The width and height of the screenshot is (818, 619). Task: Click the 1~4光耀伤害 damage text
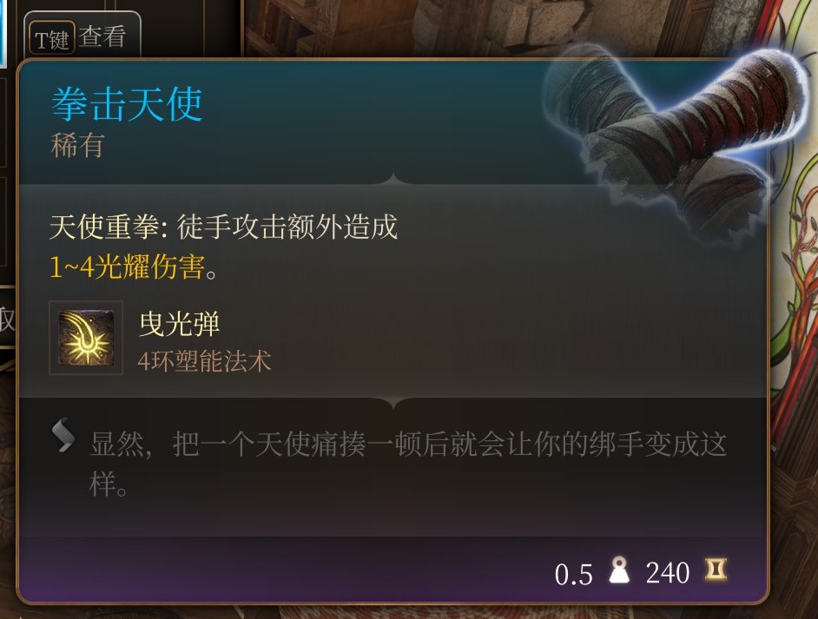pos(127,267)
